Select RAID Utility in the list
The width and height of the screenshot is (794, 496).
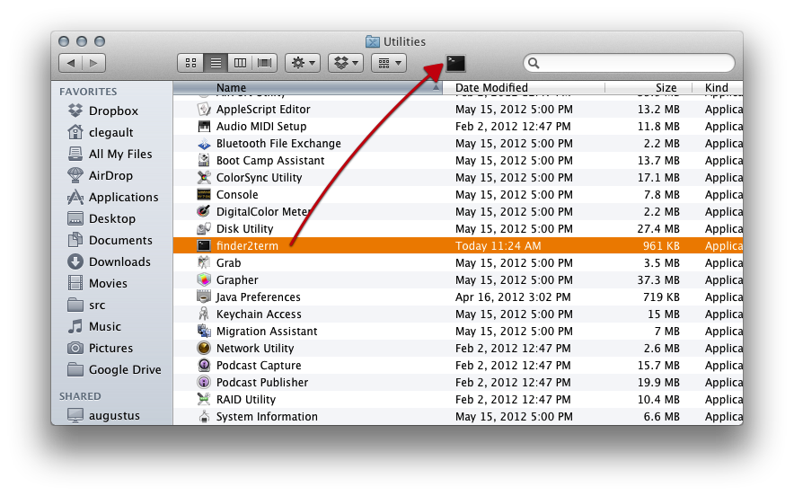pos(458,399)
